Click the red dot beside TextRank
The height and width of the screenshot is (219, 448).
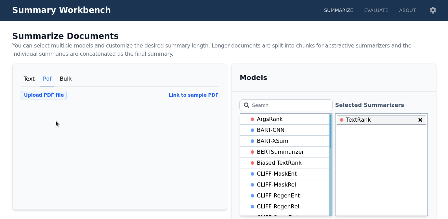coord(342,120)
